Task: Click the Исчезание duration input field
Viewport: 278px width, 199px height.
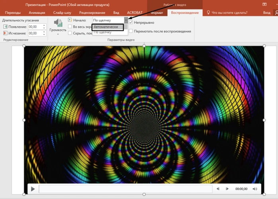Action: point(35,33)
